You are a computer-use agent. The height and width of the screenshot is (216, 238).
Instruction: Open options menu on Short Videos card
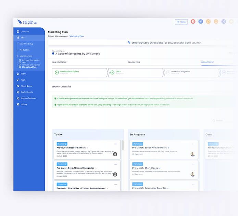point(193,164)
